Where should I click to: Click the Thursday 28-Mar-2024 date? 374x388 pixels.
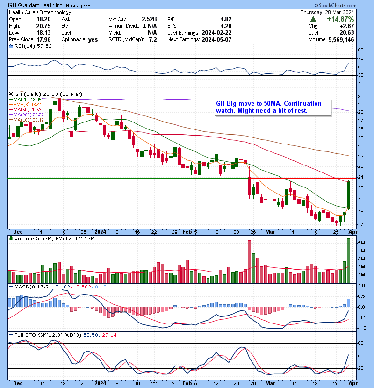coord(327,12)
